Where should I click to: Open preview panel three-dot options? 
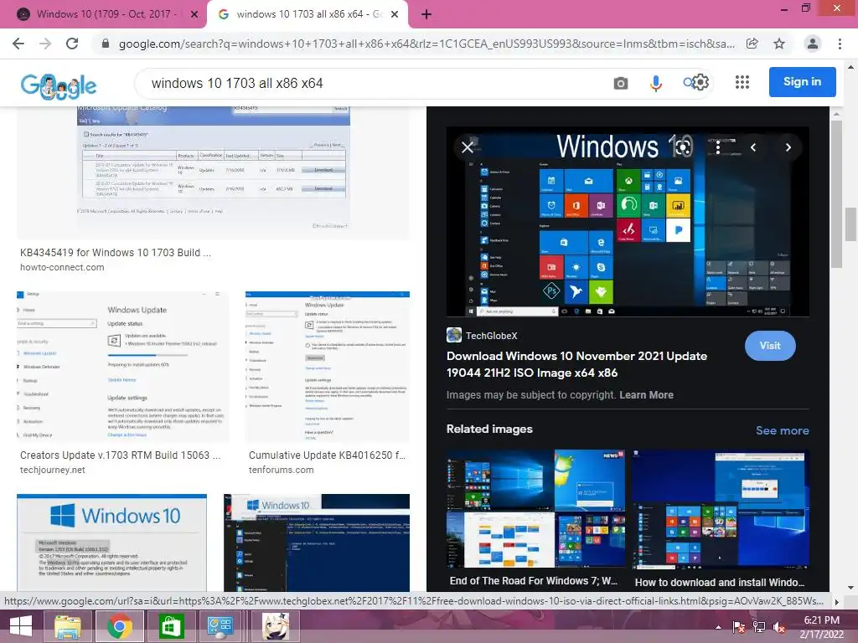718,147
